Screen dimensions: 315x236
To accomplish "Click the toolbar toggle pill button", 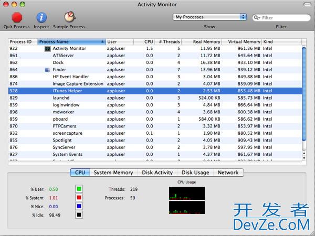I will coord(307,4).
